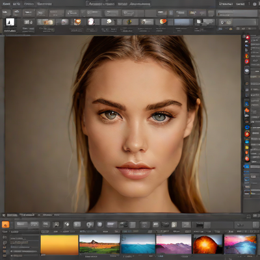The height and width of the screenshot is (260, 260).
Task: Select the multicolor pink-blue mountain lake thumbnail
Action: pyautogui.click(x=240, y=244)
